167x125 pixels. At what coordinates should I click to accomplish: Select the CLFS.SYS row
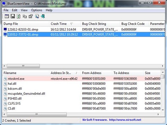(x=82, y=103)
